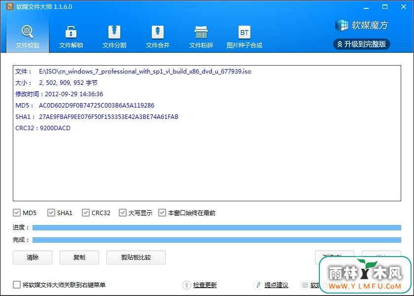This screenshot has width=414, height=296.
Task: Toggle the MD5 checkbox
Action: (17, 213)
